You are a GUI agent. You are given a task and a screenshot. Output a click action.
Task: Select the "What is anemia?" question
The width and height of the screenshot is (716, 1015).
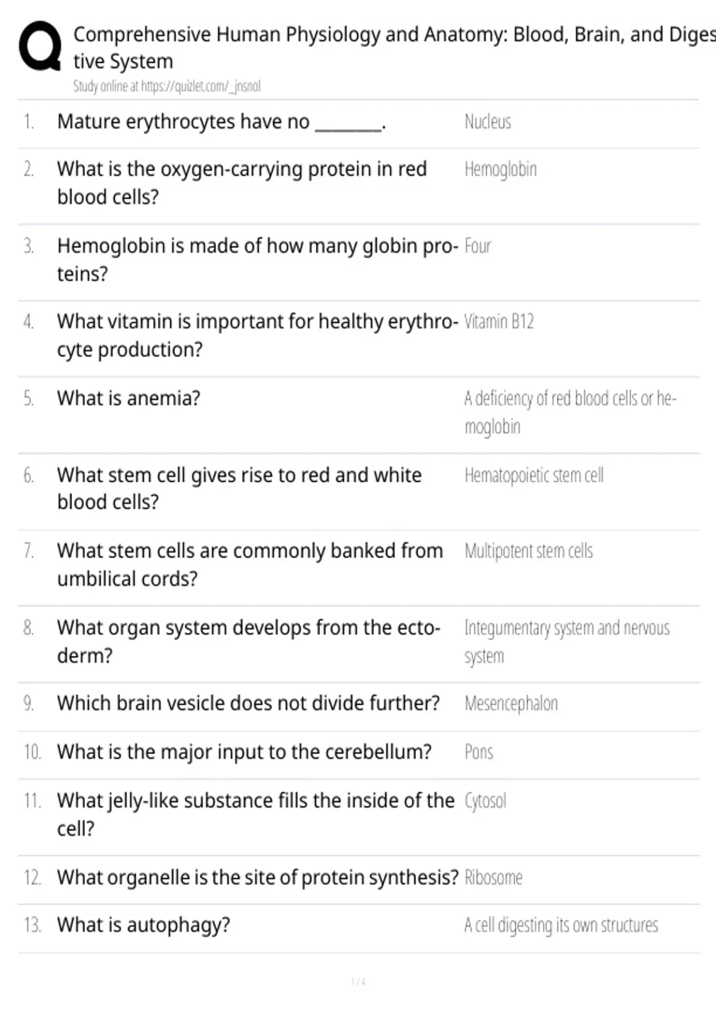[128, 398]
